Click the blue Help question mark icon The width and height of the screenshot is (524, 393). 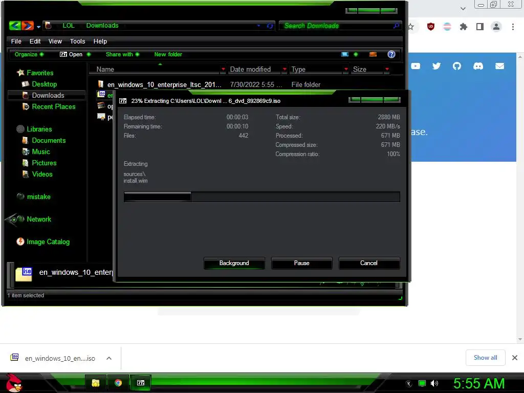click(391, 54)
